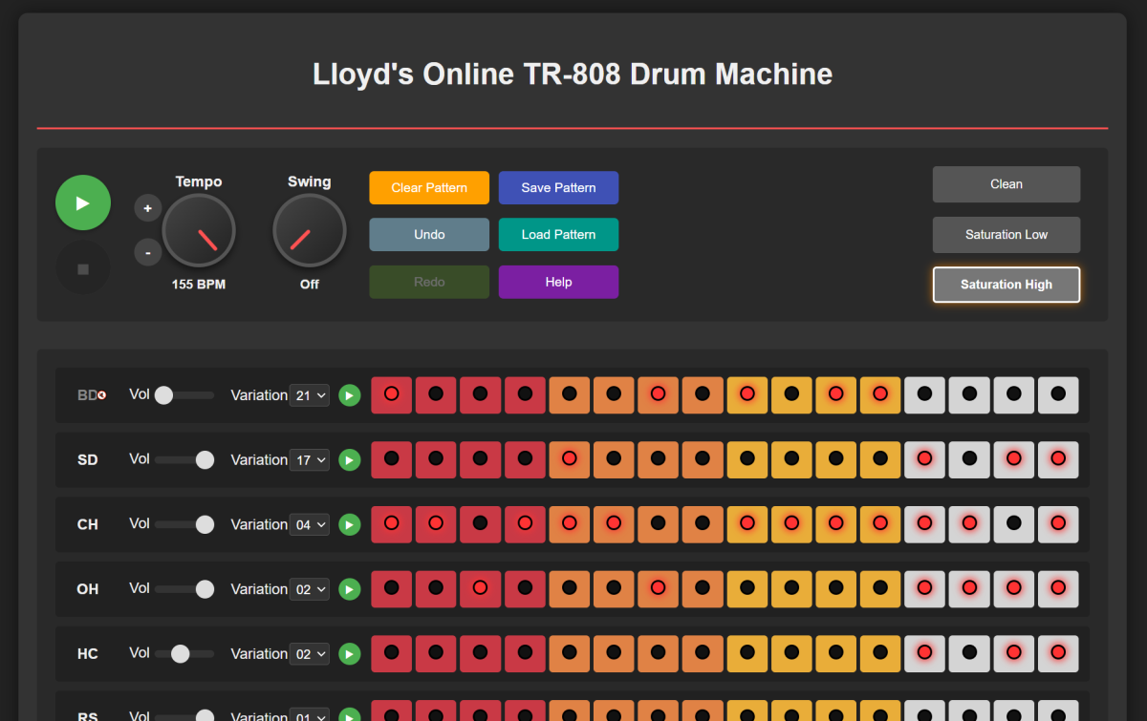This screenshot has width=1147, height=721.
Task: Open the BD Variation dropdown showing 21
Action: [310, 395]
